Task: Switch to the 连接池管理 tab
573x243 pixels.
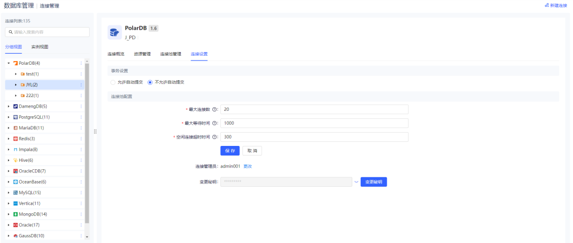Action: (x=171, y=54)
